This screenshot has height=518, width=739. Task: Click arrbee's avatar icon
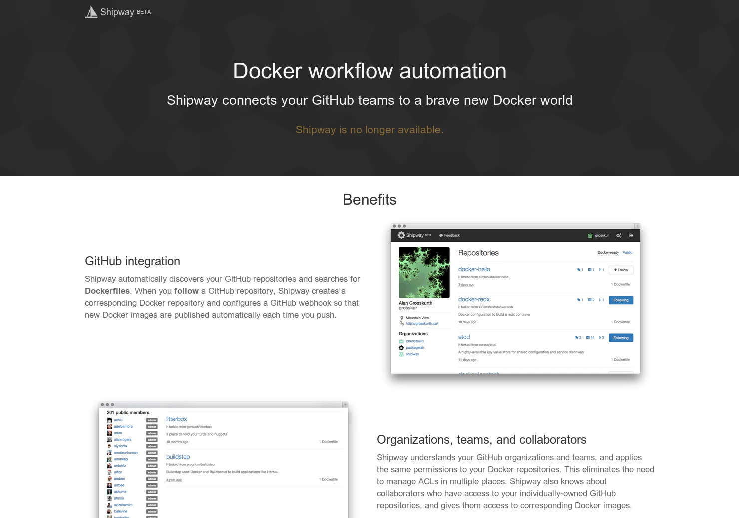coord(109,485)
